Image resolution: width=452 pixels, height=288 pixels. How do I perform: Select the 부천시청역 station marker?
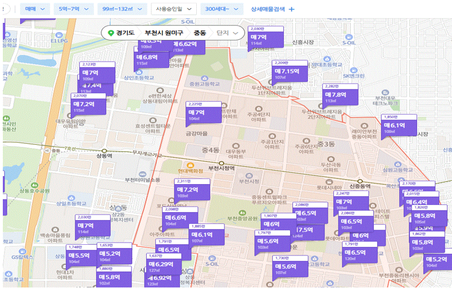click(222, 163)
